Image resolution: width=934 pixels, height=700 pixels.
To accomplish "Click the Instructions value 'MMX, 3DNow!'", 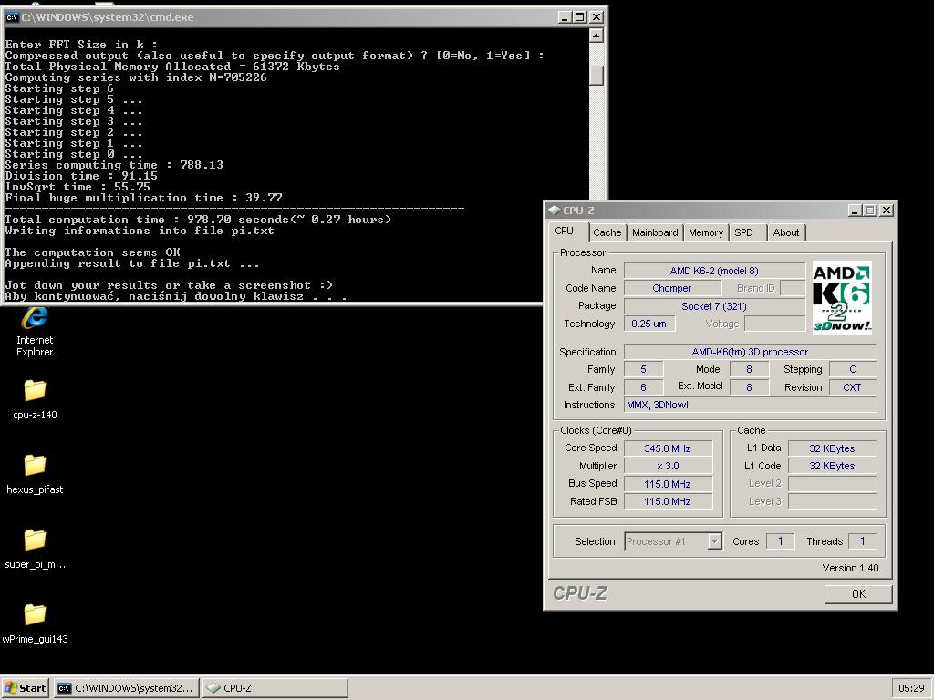I will click(750, 405).
